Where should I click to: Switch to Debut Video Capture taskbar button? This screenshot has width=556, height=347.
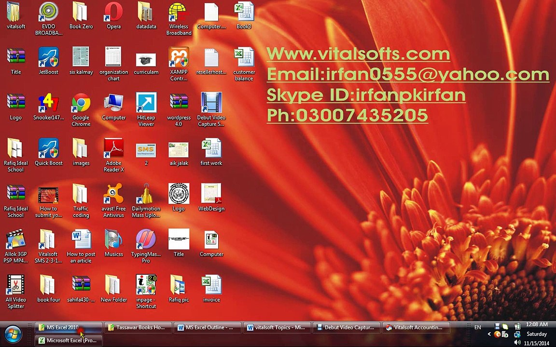click(347, 327)
